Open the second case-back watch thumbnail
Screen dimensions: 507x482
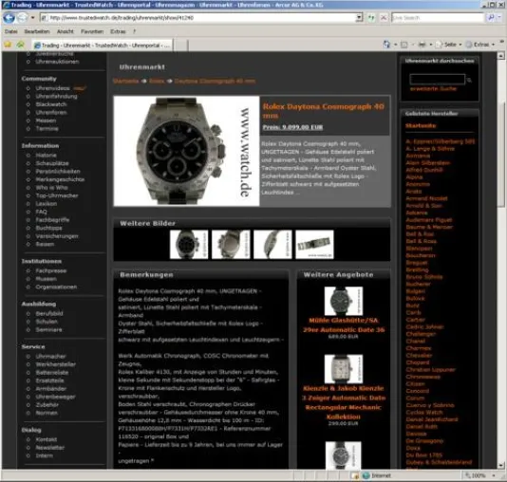(231, 244)
